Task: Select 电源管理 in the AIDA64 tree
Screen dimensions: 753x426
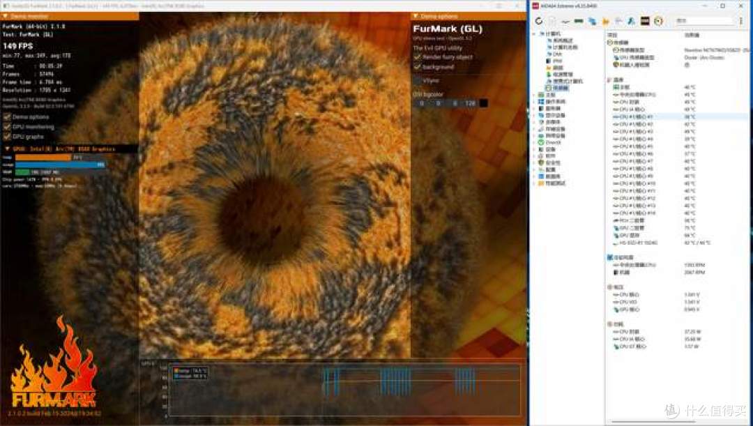Action: 563,75
